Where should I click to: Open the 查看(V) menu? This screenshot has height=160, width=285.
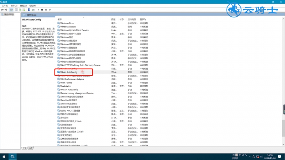23,6
